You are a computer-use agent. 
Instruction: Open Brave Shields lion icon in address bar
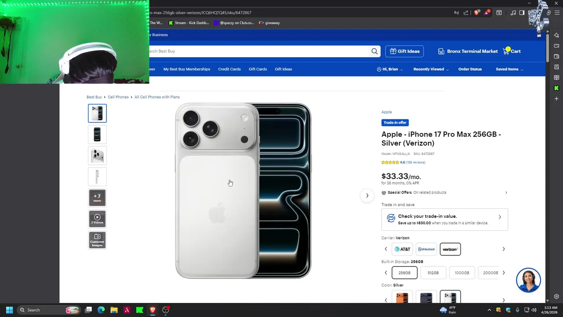tap(477, 13)
